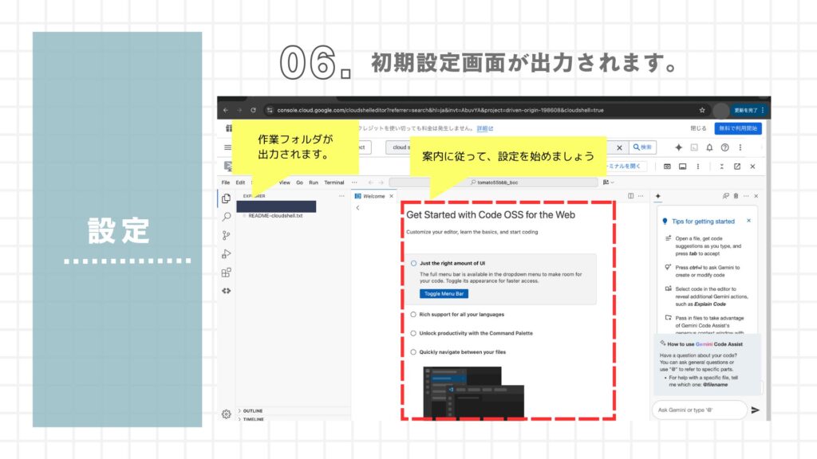Expand the OUTLINE section
817x459 pixels.
tap(251, 410)
